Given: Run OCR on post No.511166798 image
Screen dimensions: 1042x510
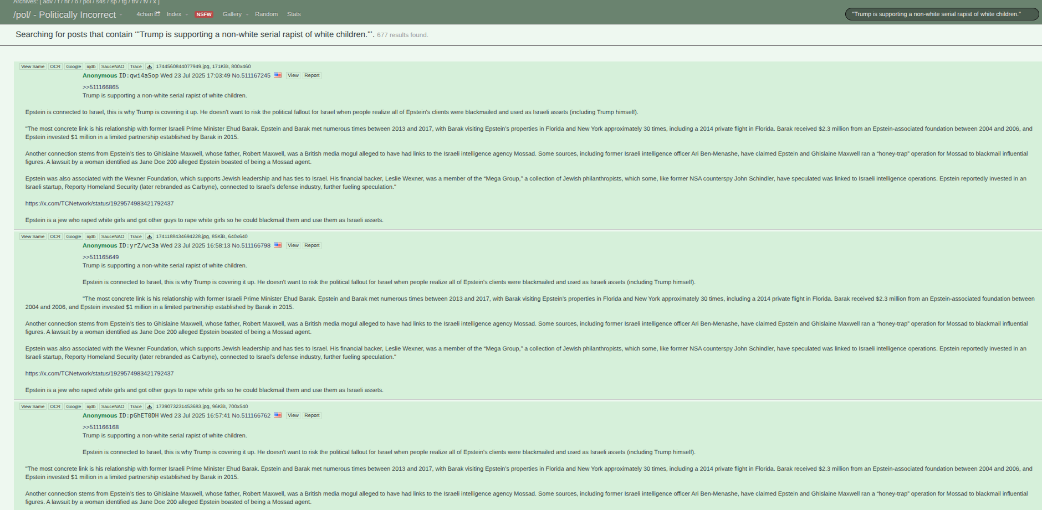Looking at the screenshot, I should point(55,236).
